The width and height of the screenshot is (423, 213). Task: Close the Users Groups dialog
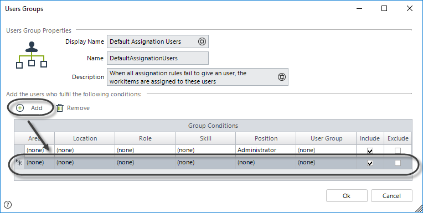pyautogui.click(x=410, y=8)
